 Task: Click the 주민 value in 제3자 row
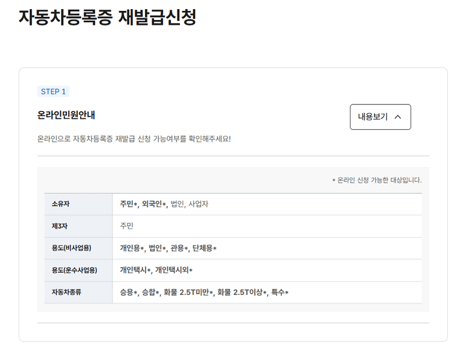tap(127, 226)
